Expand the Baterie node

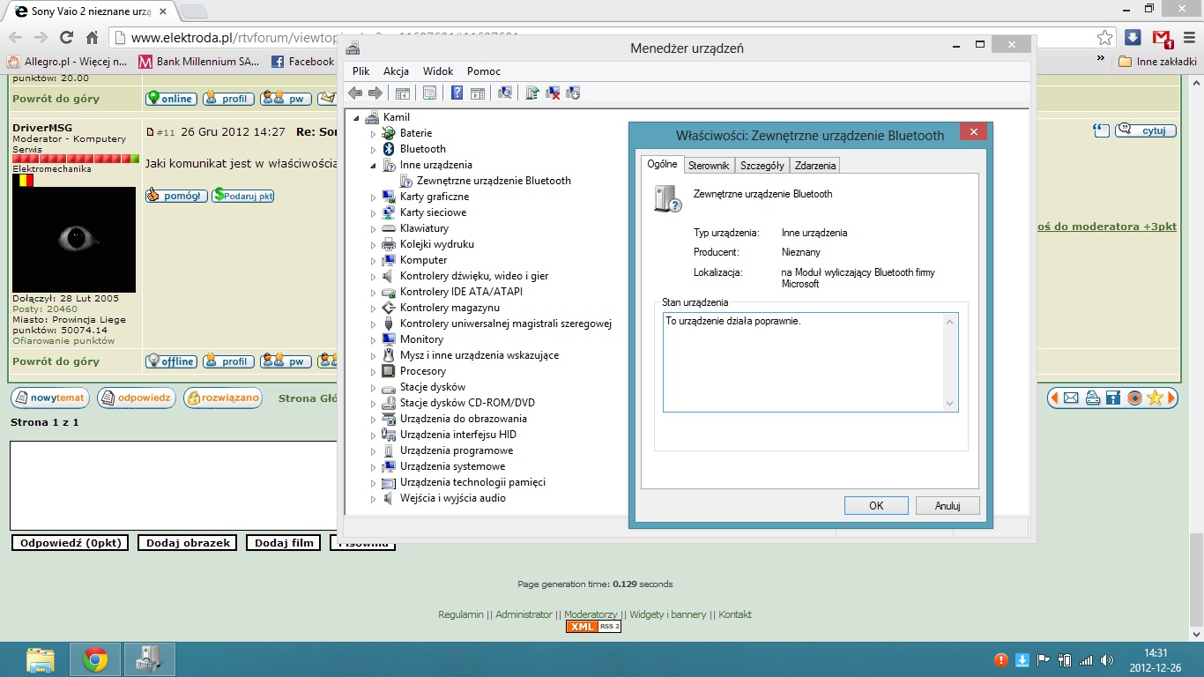[x=373, y=133]
